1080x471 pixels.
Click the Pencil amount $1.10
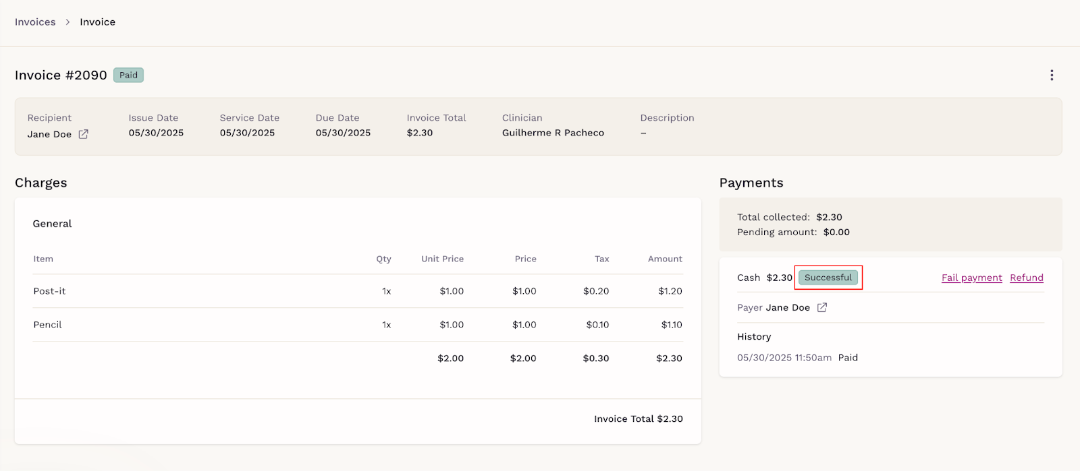[672, 325]
